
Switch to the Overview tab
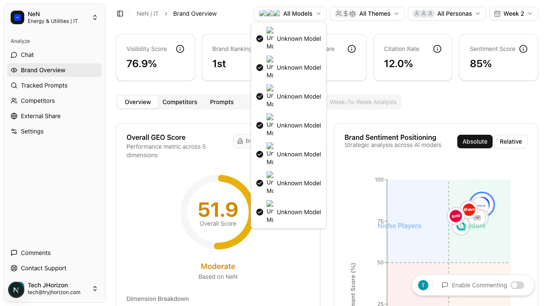138,102
